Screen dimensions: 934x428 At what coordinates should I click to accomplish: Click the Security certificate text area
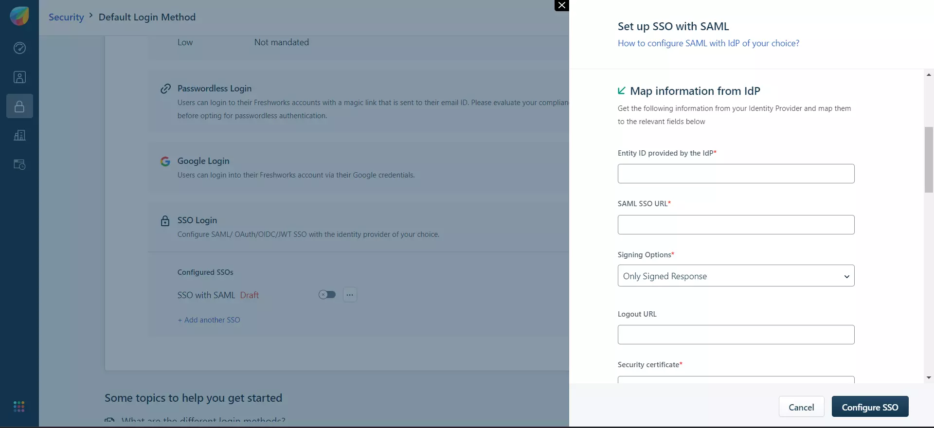point(736,379)
